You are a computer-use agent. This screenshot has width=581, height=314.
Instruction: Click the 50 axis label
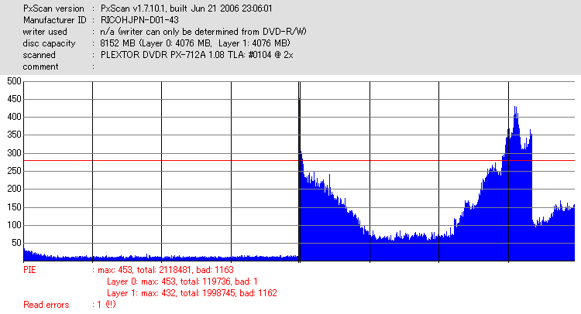coord(17,243)
